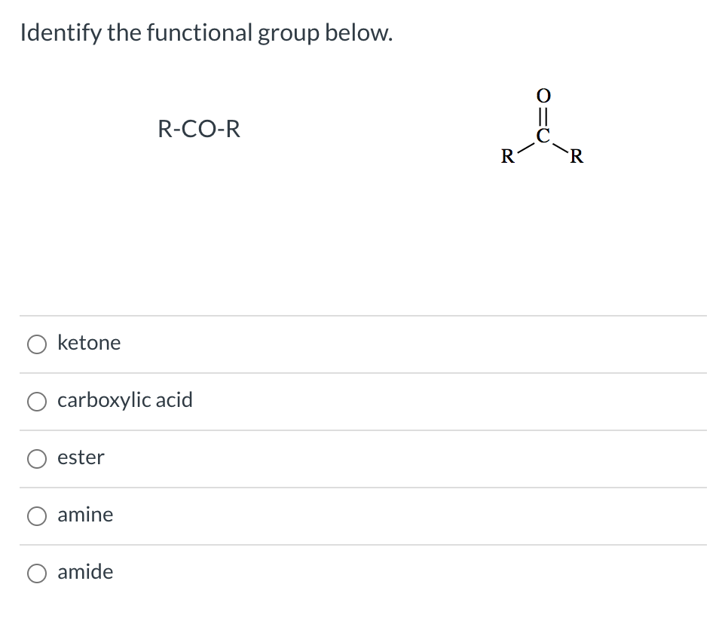Select the ketone radio button
This screenshot has width=722, height=627.
36,344
